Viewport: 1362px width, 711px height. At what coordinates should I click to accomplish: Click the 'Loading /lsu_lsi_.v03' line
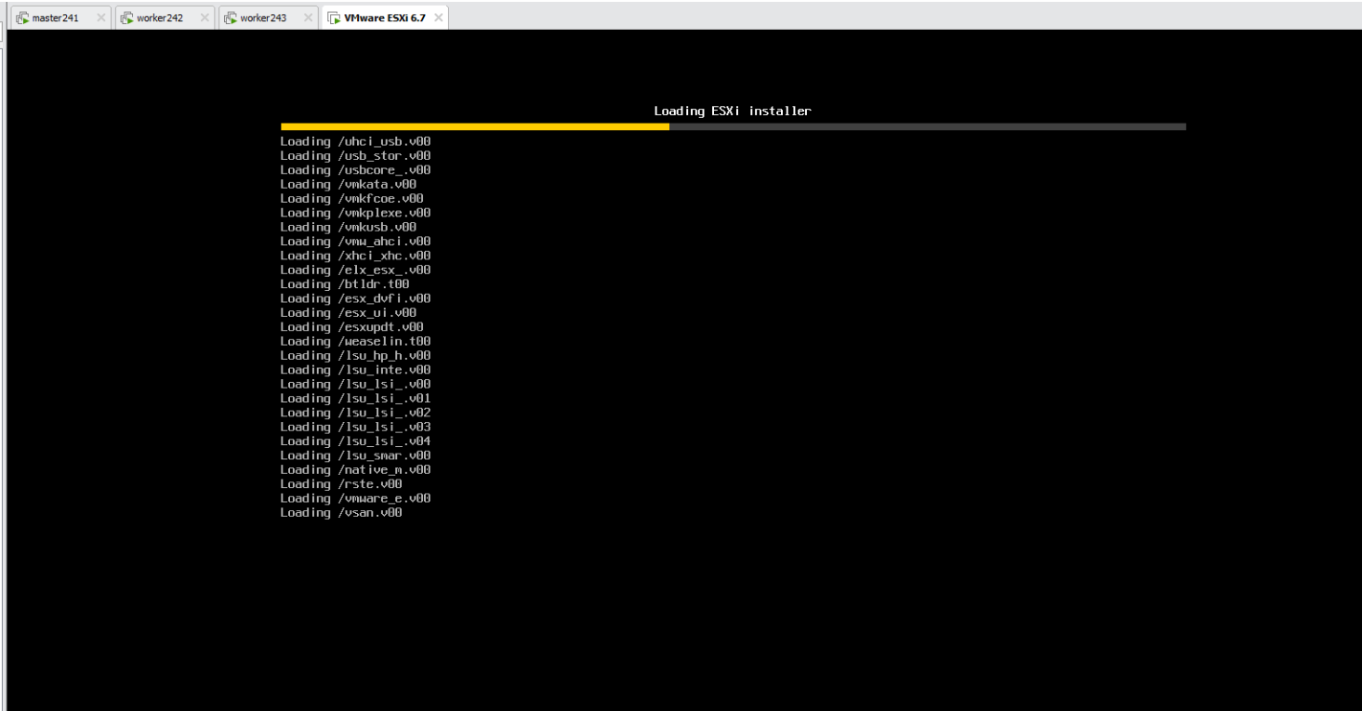click(x=355, y=427)
